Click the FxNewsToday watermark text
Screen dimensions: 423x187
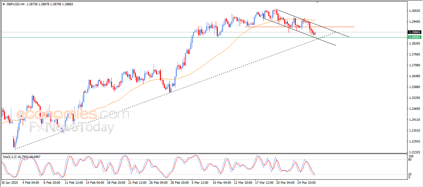click(x=72, y=127)
